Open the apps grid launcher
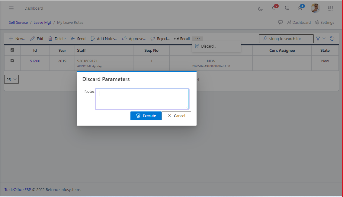The width and height of the screenshot is (343, 197). [331, 8]
